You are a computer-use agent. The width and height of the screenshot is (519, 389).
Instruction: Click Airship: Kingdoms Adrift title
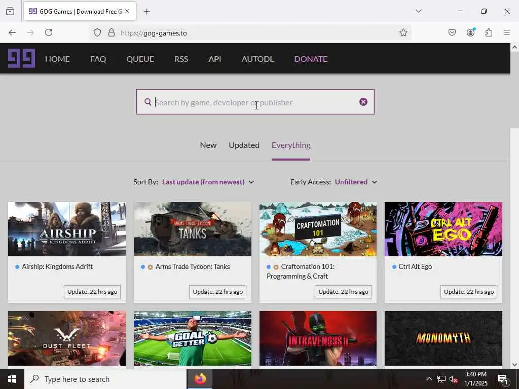57,266
